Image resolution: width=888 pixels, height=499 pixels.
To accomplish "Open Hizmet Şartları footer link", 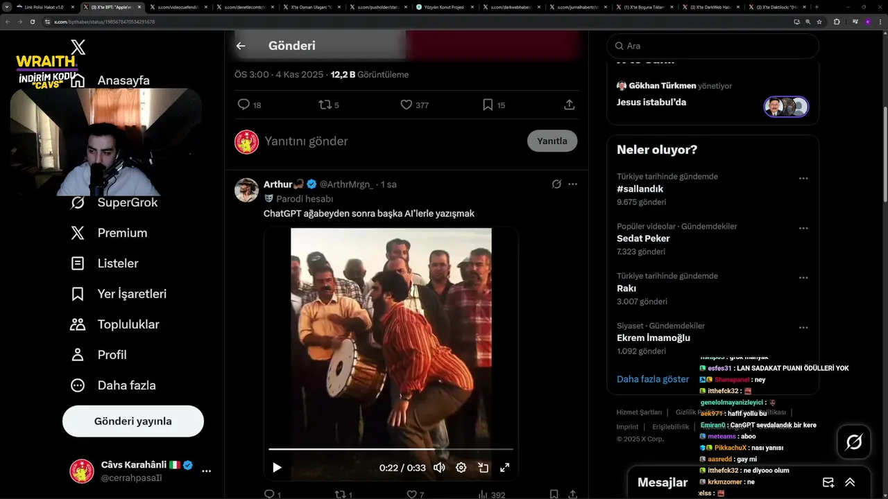I will [x=639, y=412].
